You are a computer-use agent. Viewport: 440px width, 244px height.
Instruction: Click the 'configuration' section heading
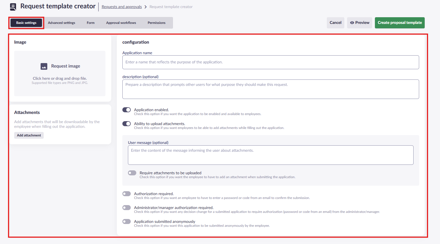[x=136, y=42]
